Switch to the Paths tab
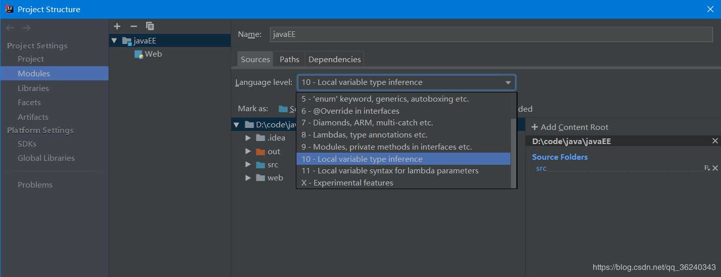721x277 pixels. click(289, 59)
